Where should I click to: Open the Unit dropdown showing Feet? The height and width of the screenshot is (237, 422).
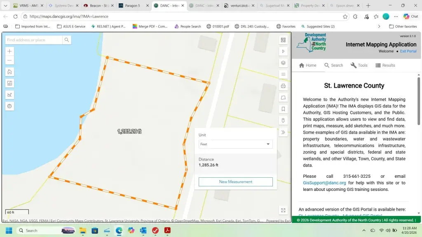[235, 144]
